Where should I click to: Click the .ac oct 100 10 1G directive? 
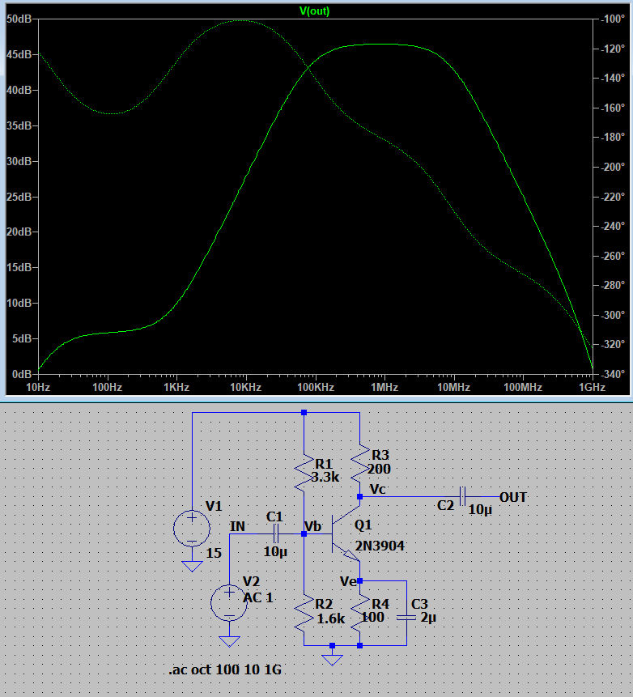point(226,670)
